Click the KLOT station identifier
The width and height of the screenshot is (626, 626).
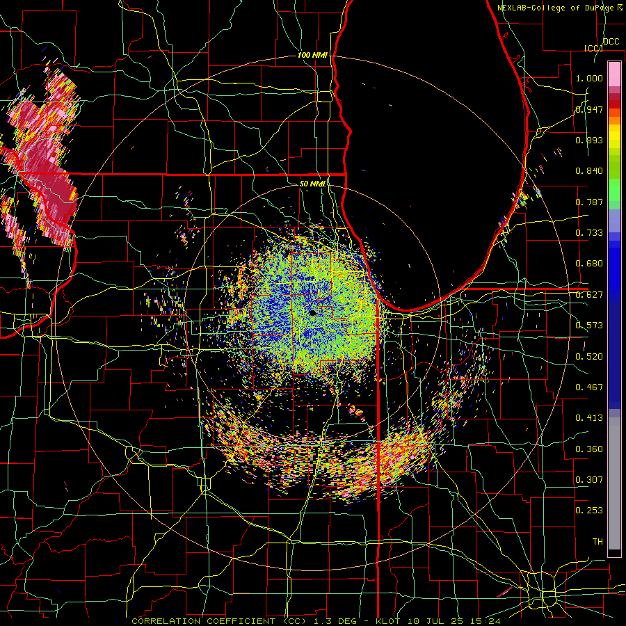pyautogui.click(x=387, y=621)
